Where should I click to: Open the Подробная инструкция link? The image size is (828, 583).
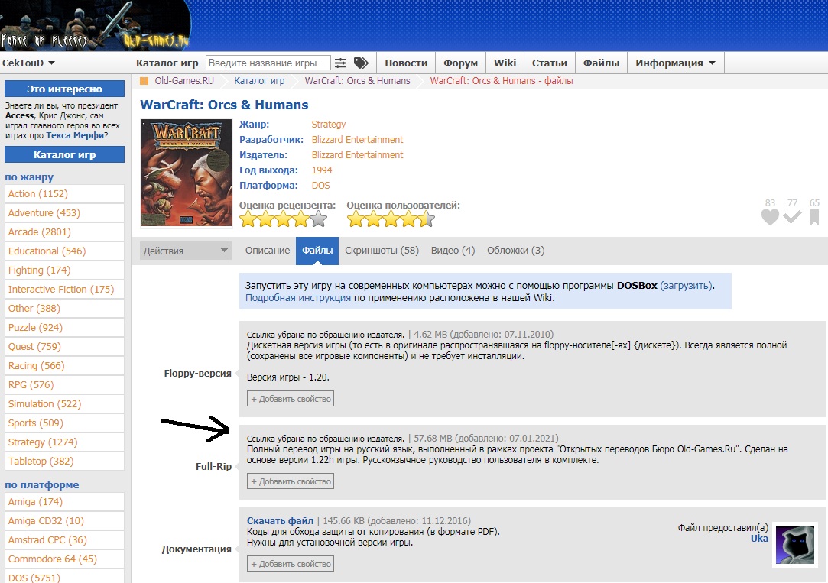[x=298, y=297]
